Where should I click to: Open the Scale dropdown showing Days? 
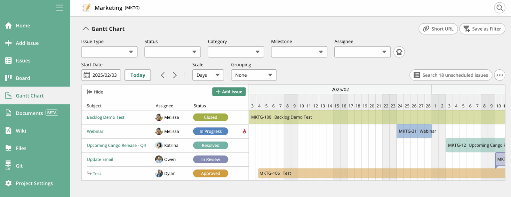pyautogui.click(x=208, y=75)
